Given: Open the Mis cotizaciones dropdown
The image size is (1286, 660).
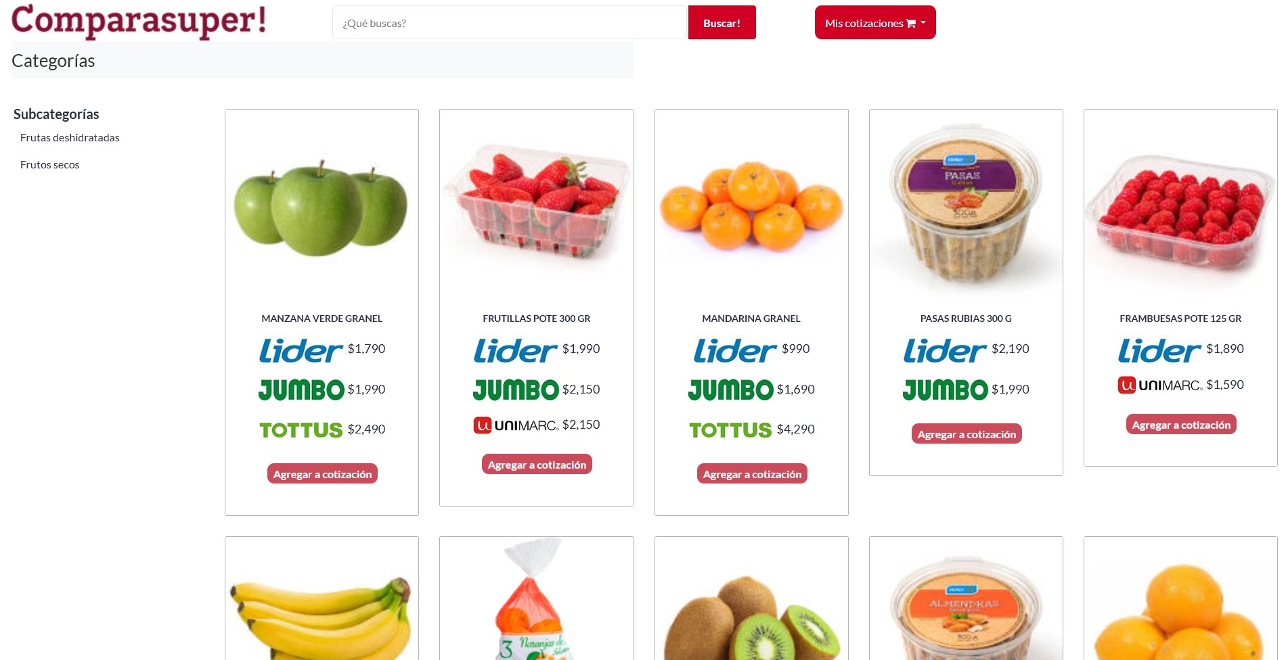Looking at the screenshot, I should (x=875, y=22).
